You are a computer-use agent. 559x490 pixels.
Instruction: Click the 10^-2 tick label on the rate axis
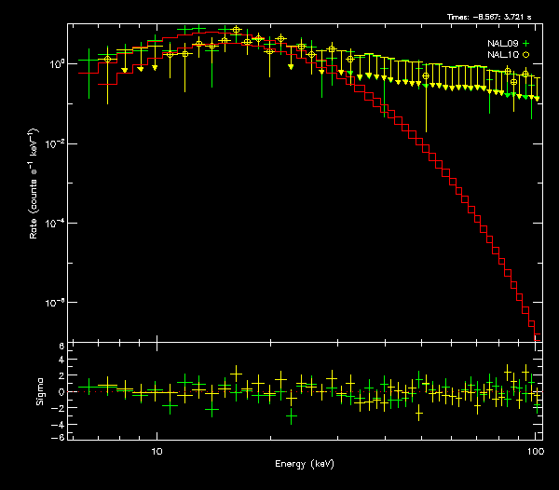coord(56,143)
